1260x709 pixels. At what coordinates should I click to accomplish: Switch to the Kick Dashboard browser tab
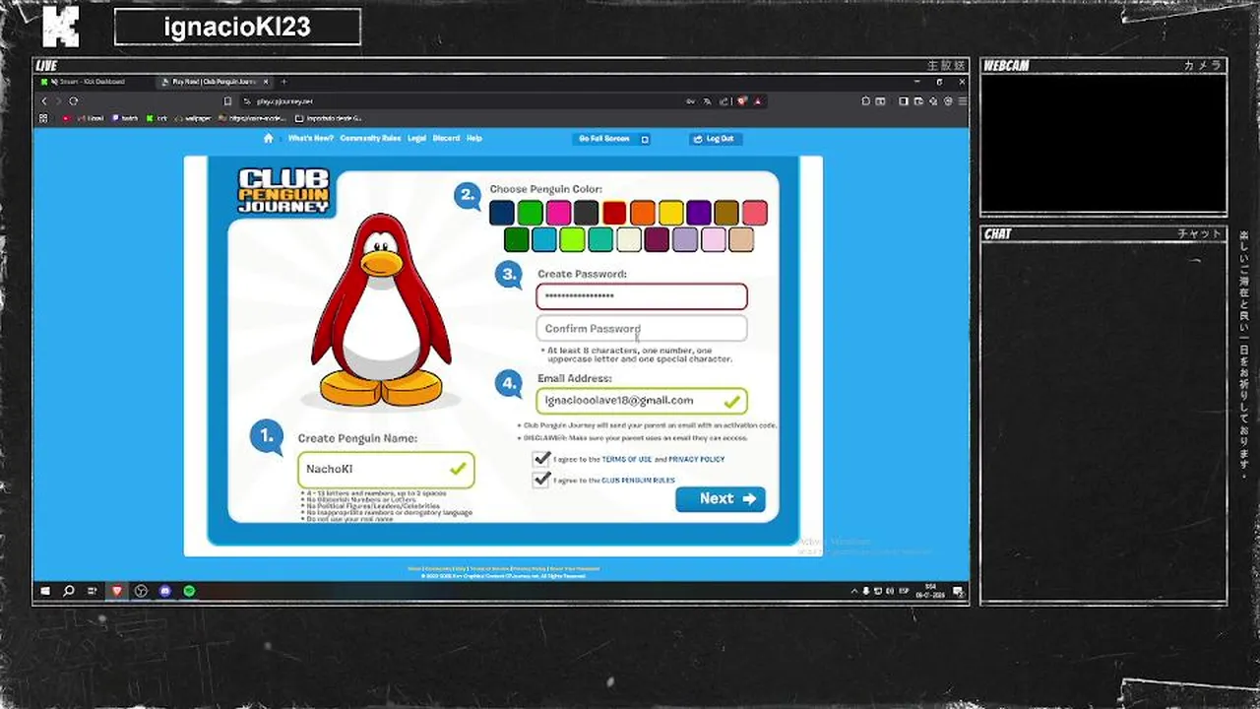pos(92,82)
